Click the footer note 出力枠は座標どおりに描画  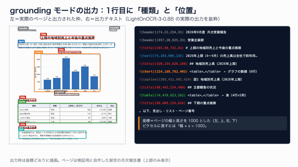tap(90, 160)
